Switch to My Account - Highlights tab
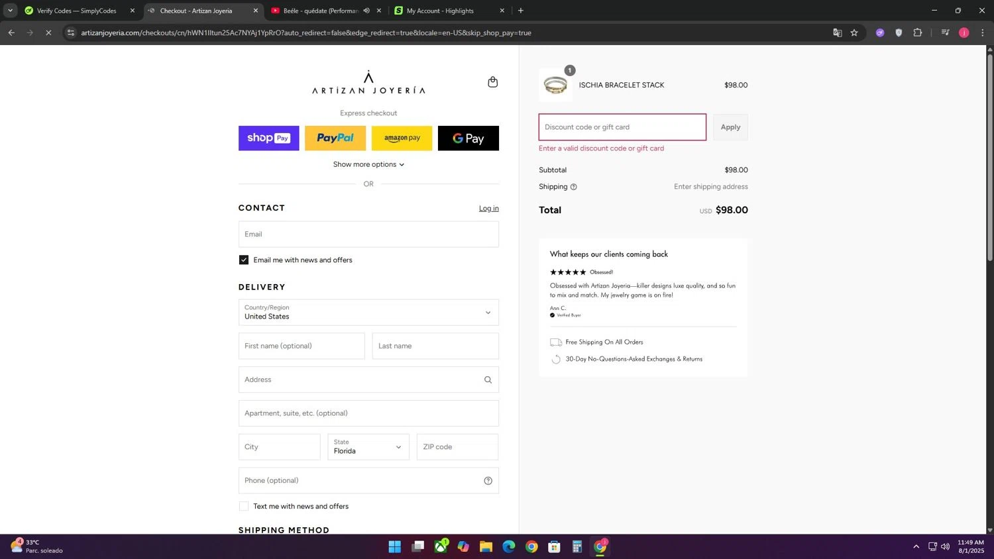The image size is (994, 559). (440, 11)
